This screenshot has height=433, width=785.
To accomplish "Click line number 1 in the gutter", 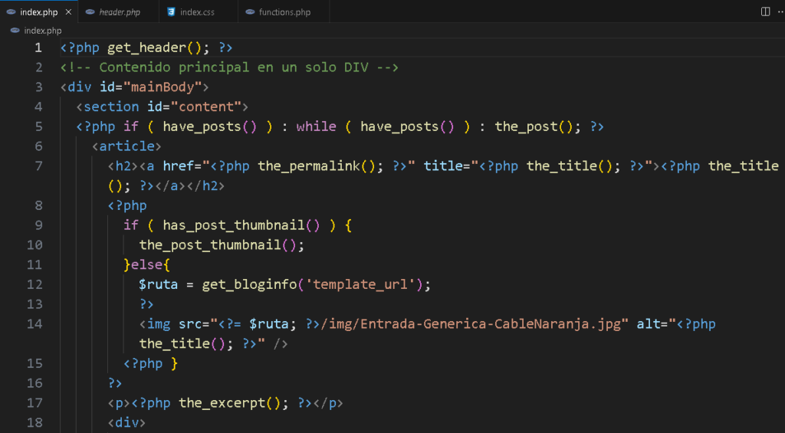I will click(38, 48).
